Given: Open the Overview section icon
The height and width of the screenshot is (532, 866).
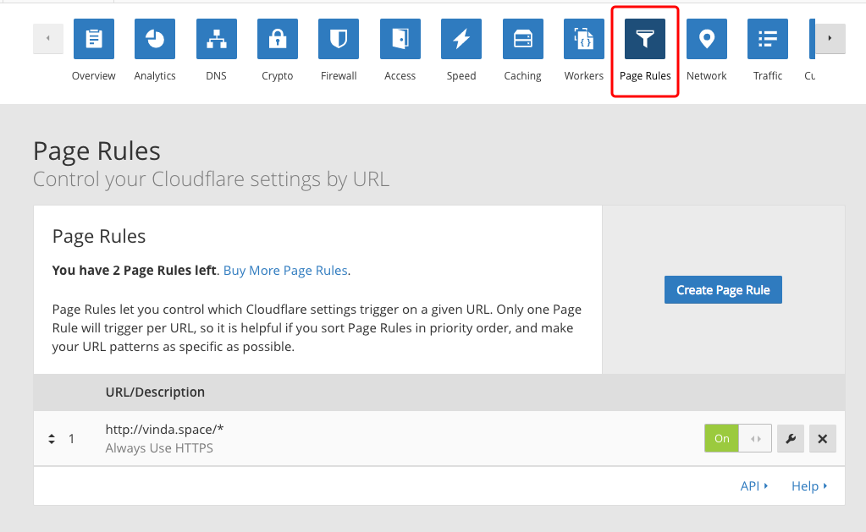Looking at the screenshot, I should coord(93,39).
